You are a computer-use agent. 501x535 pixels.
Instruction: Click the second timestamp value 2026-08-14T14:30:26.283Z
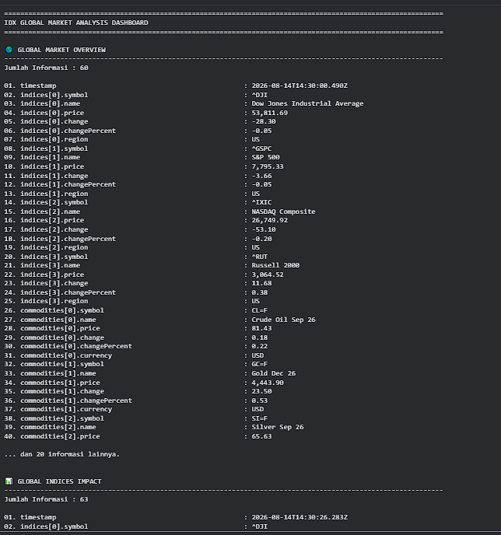300,517
